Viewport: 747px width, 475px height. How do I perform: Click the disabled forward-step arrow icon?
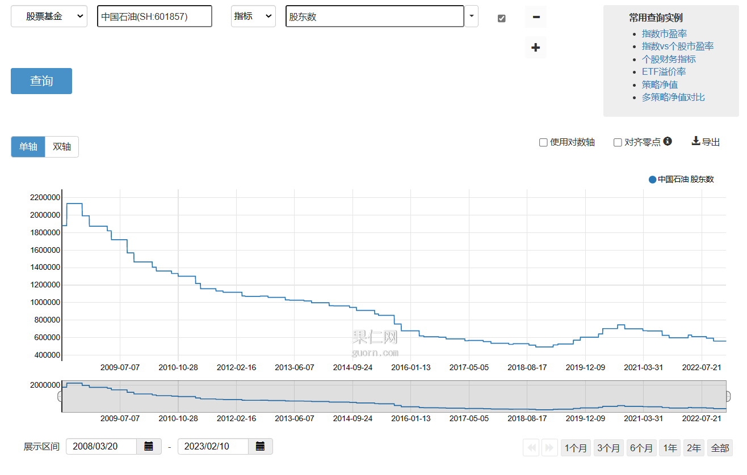(549, 448)
